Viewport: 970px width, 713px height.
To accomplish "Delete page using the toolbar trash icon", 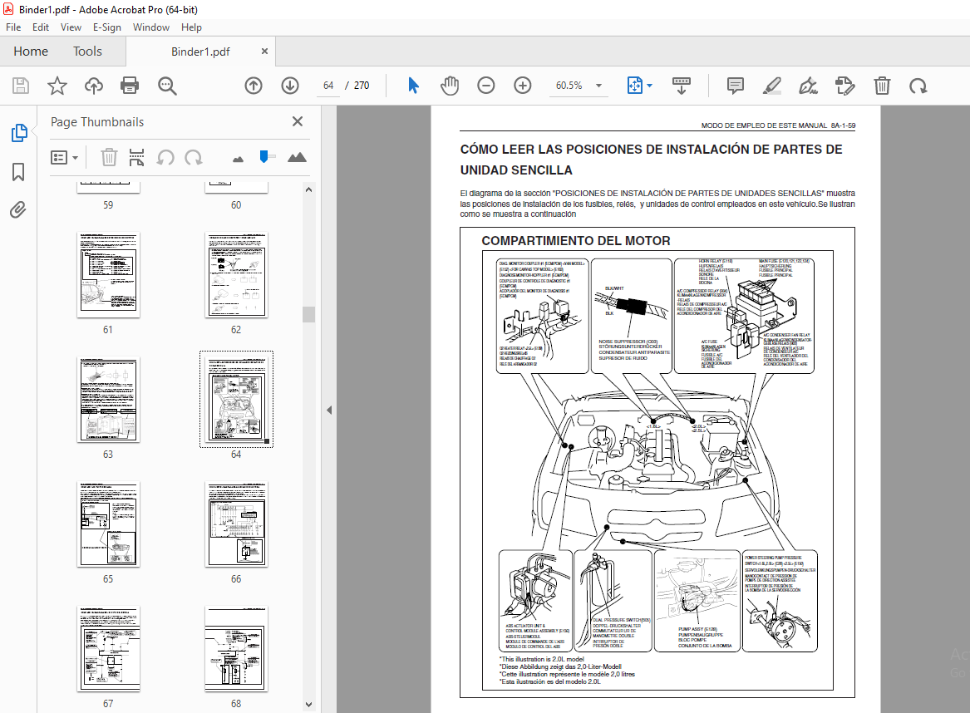I will [x=882, y=86].
